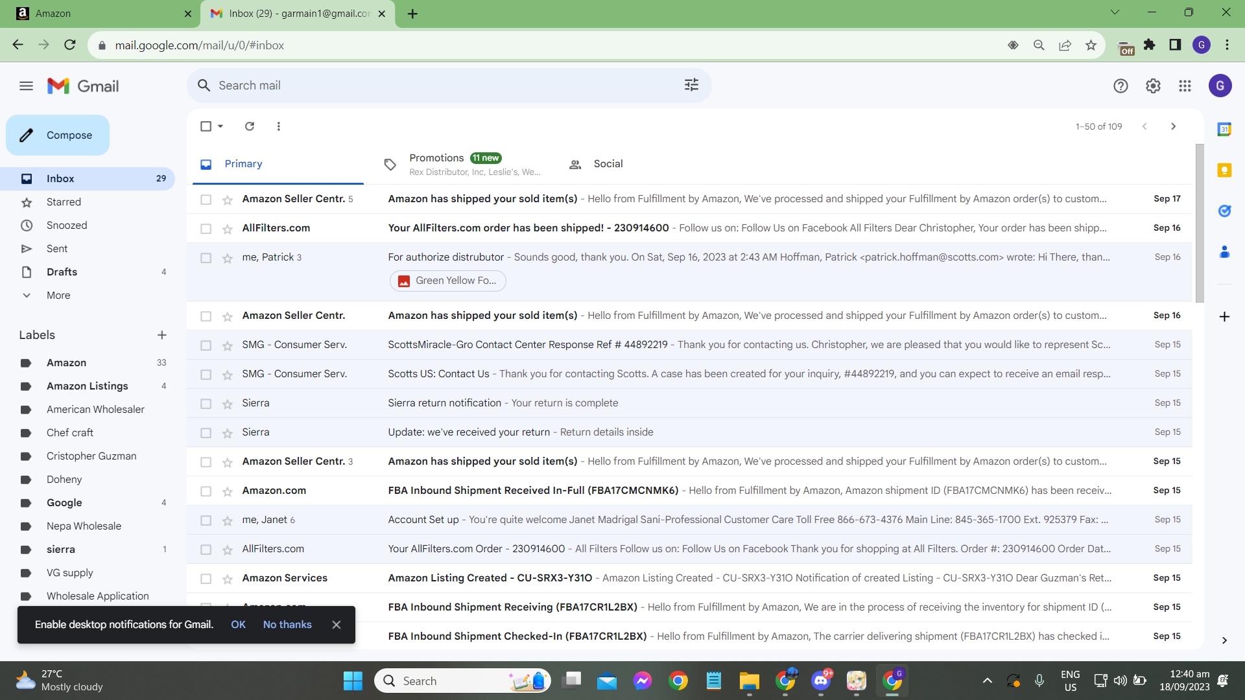Open Discord from the taskbar
The width and height of the screenshot is (1245, 700).
pos(821,681)
